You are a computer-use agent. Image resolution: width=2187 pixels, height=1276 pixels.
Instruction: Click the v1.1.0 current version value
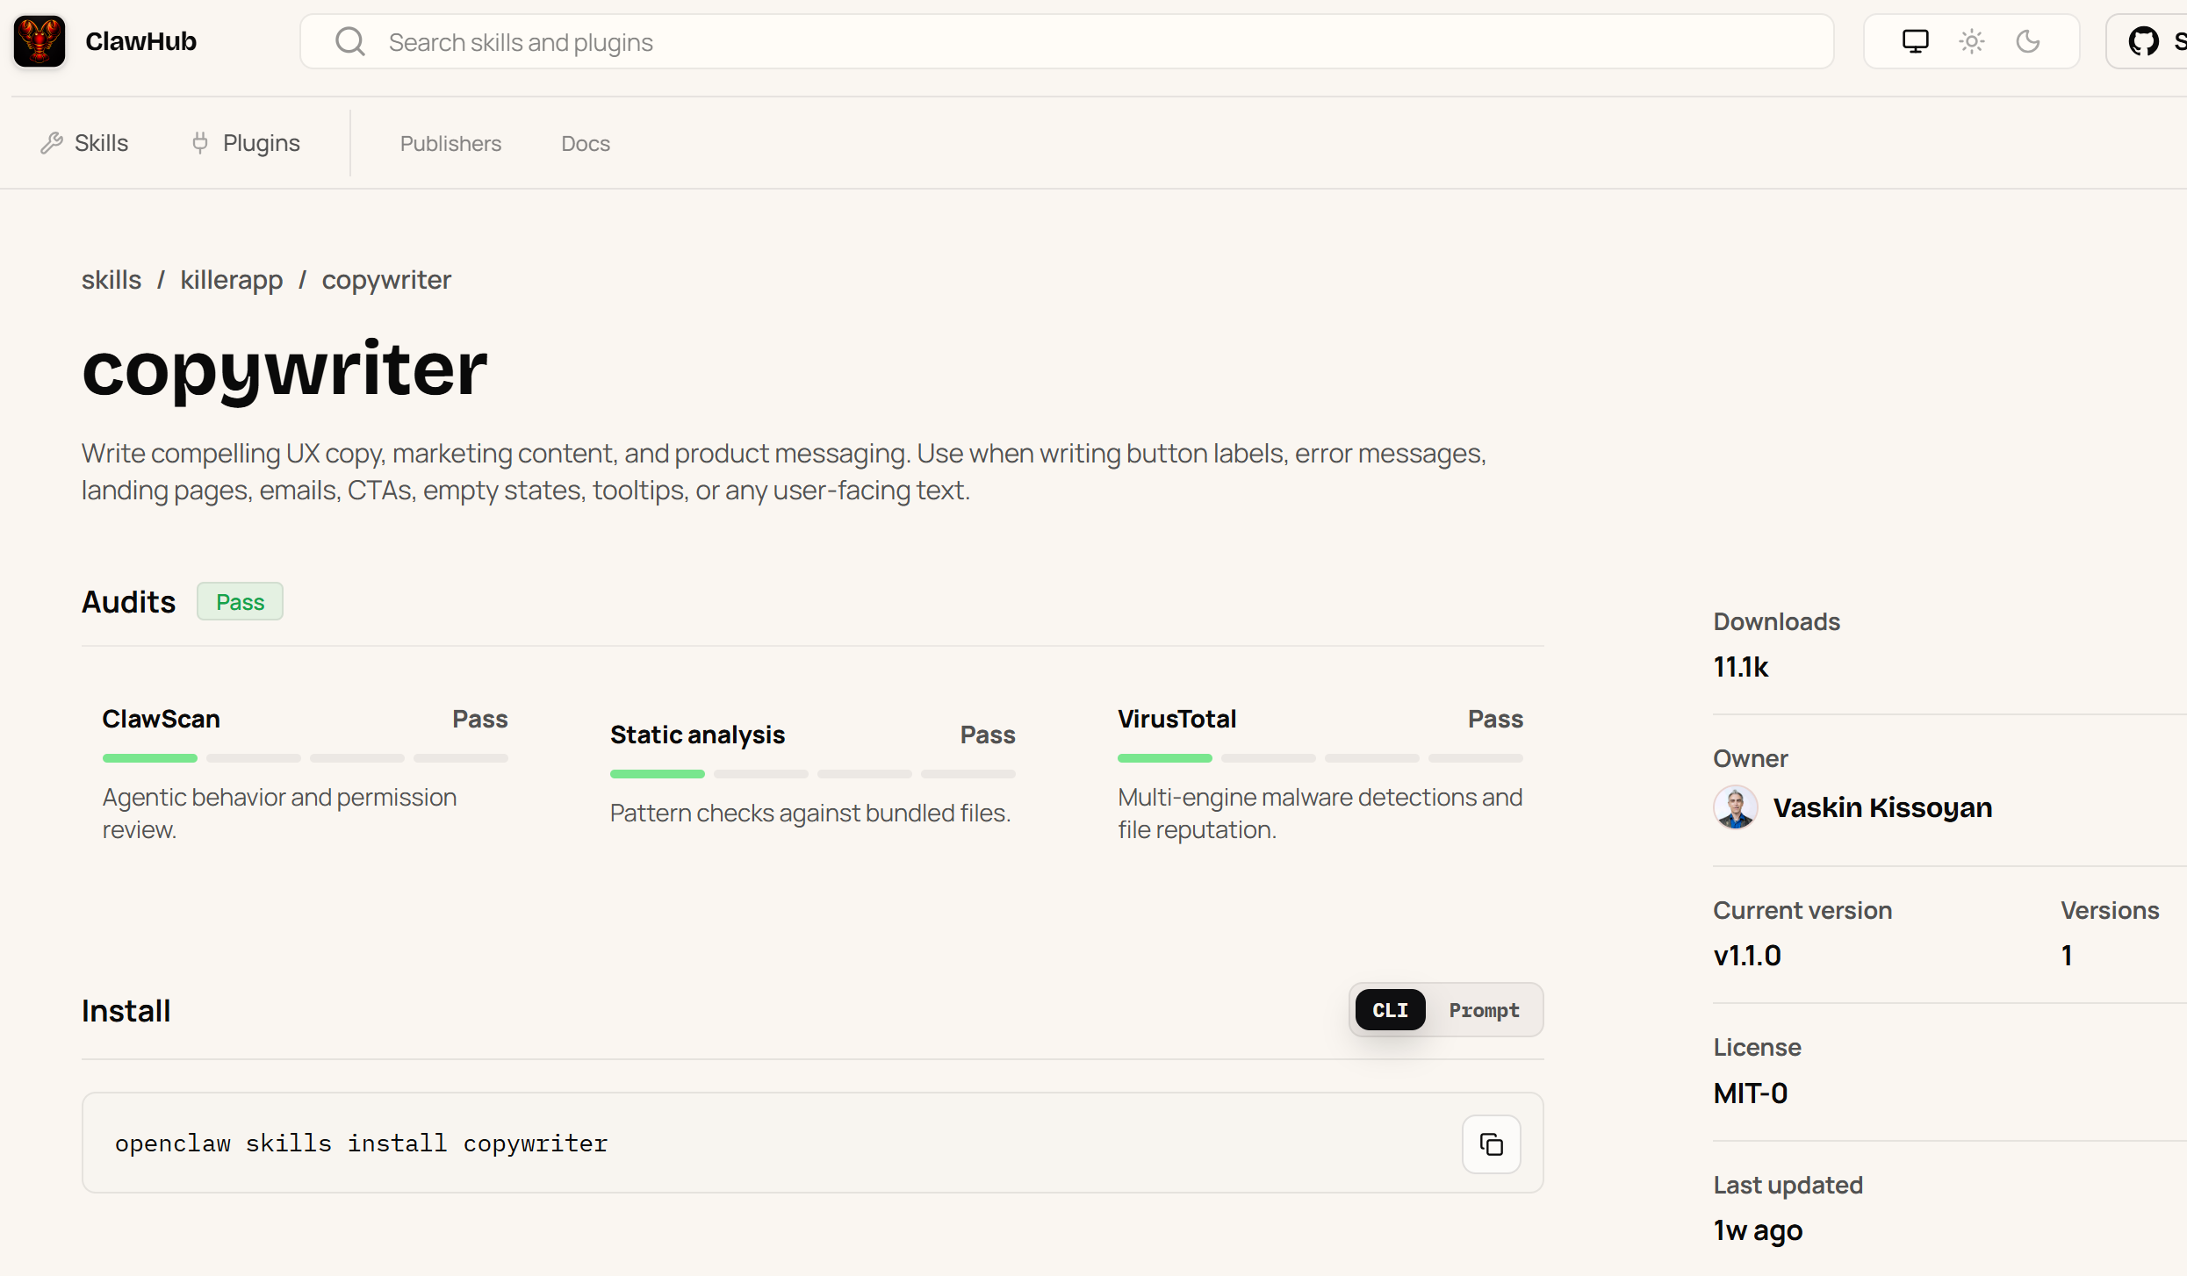[x=1747, y=956]
